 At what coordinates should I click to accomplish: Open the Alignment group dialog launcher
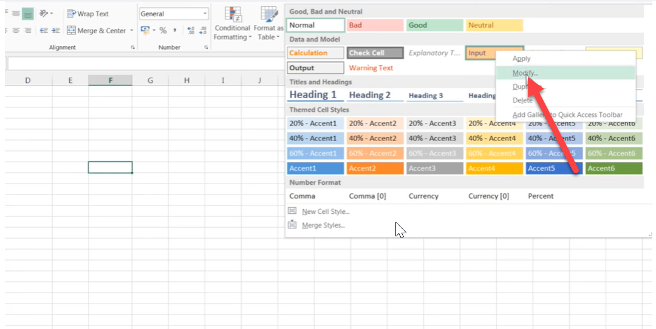(132, 48)
